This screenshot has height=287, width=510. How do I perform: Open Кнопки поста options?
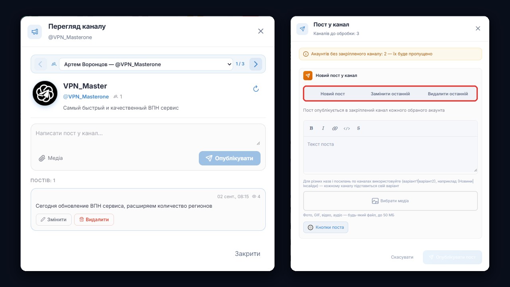tap(326, 227)
